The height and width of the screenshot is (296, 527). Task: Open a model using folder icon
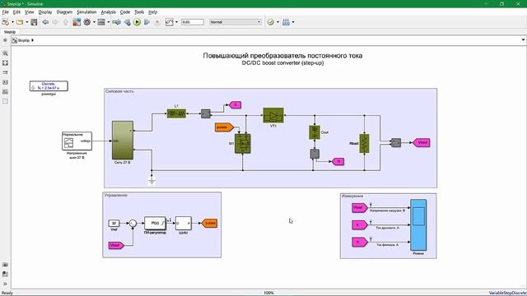20,22
